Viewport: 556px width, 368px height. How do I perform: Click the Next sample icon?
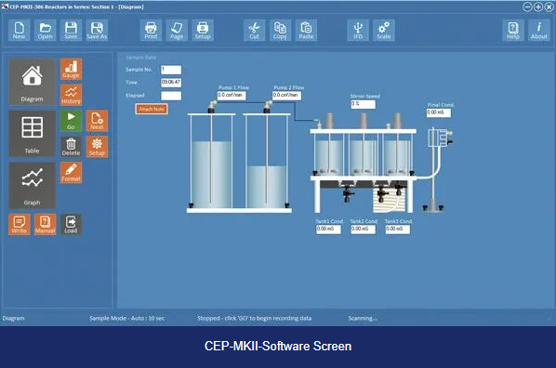[x=97, y=121]
